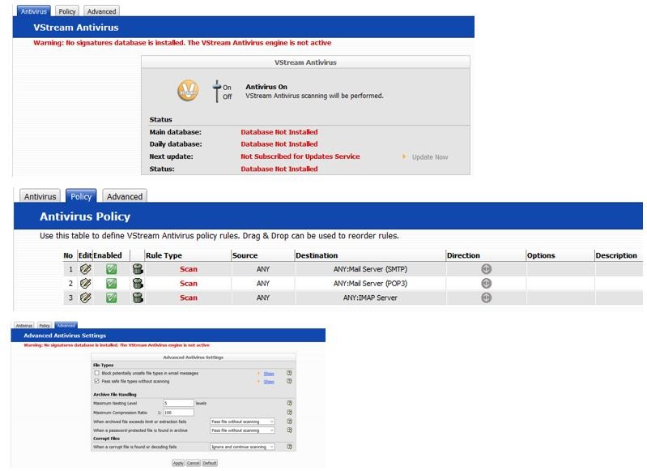Click the Cancel button

[x=193, y=463]
